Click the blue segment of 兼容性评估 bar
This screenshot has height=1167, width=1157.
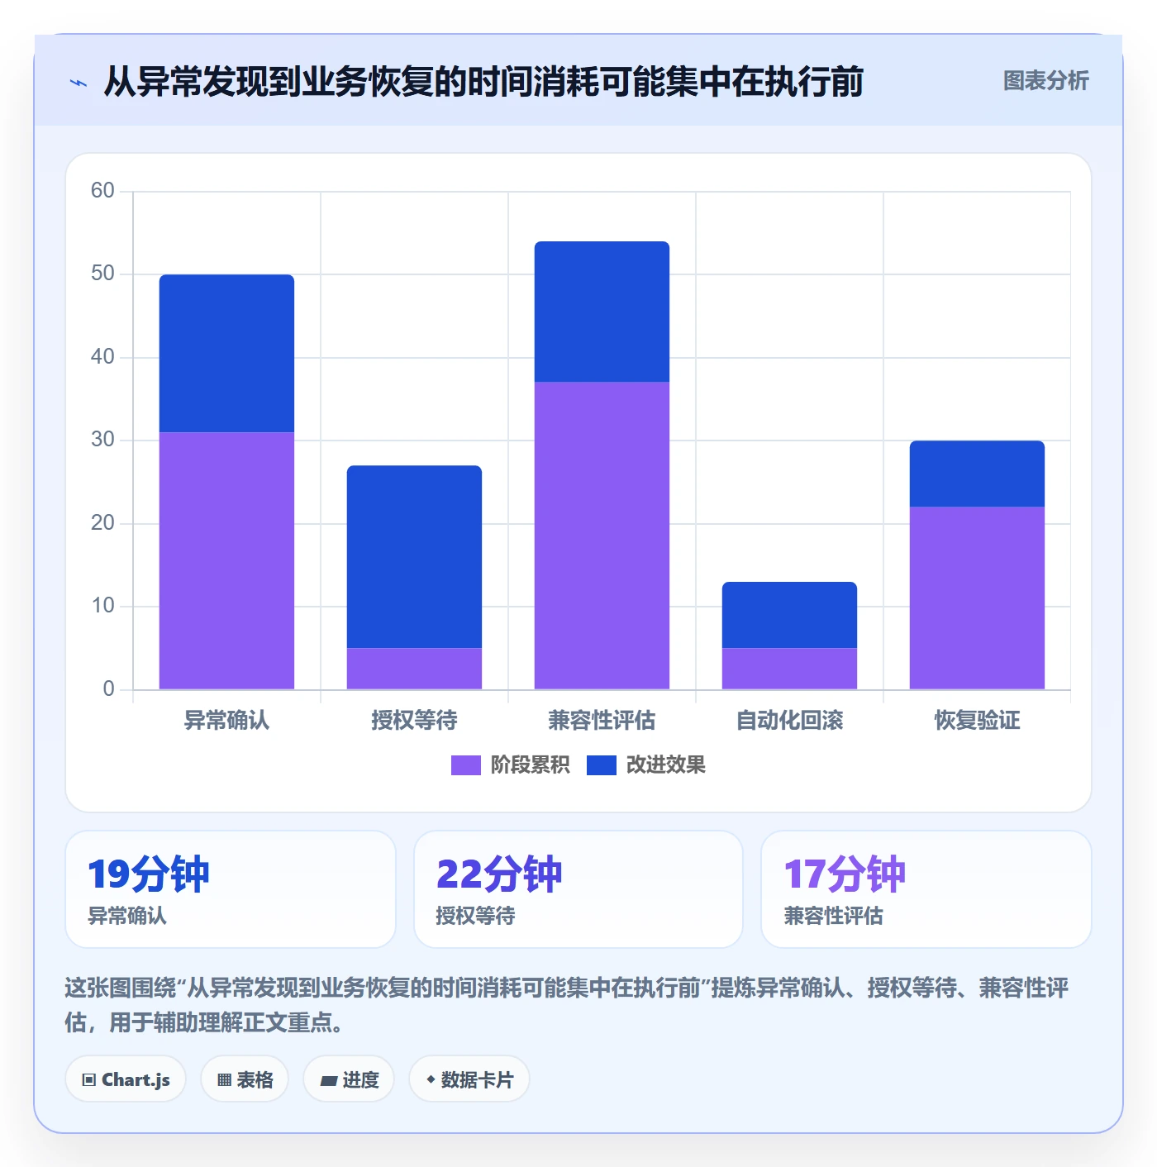tap(602, 312)
